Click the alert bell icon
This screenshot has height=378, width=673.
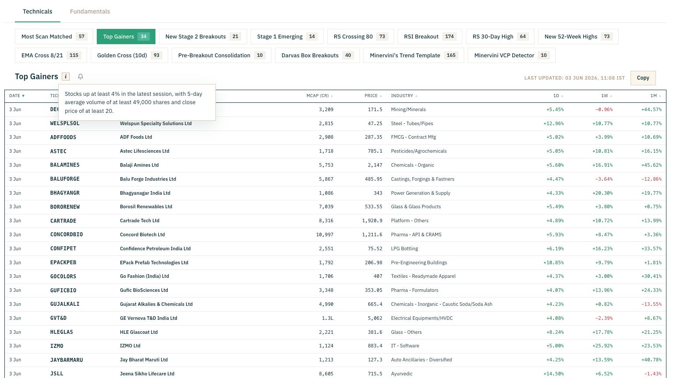pos(81,77)
